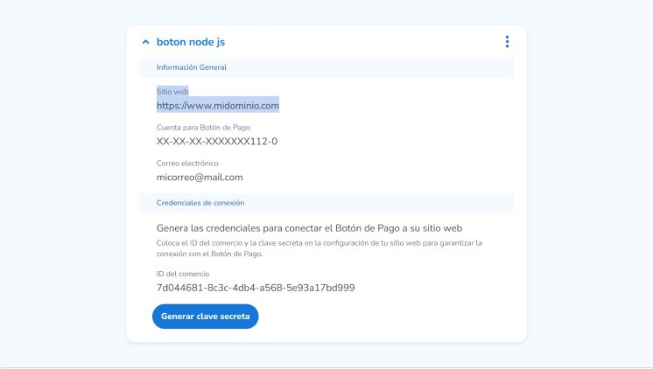Click the second line of instructions ending Botón de Pago
The height and width of the screenshot is (369, 653).
point(210,255)
